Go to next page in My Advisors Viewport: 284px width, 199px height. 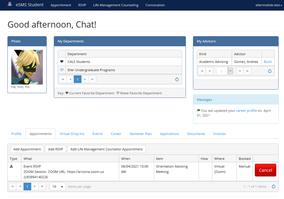[x=240, y=71]
